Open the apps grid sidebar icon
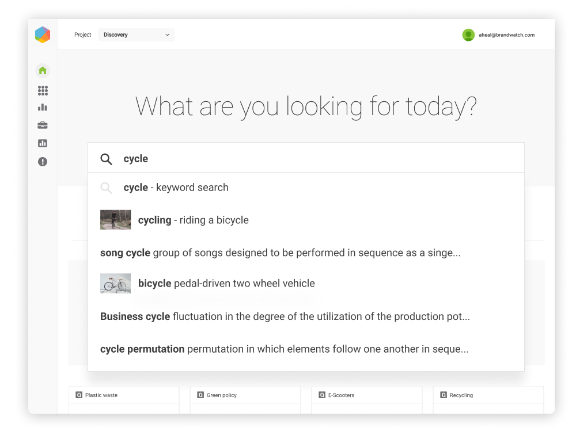 pyautogui.click(x=43, y=90)
